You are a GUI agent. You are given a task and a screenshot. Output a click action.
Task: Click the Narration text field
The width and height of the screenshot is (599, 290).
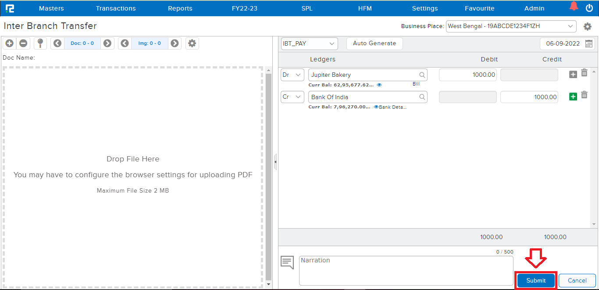coord(406,270)
